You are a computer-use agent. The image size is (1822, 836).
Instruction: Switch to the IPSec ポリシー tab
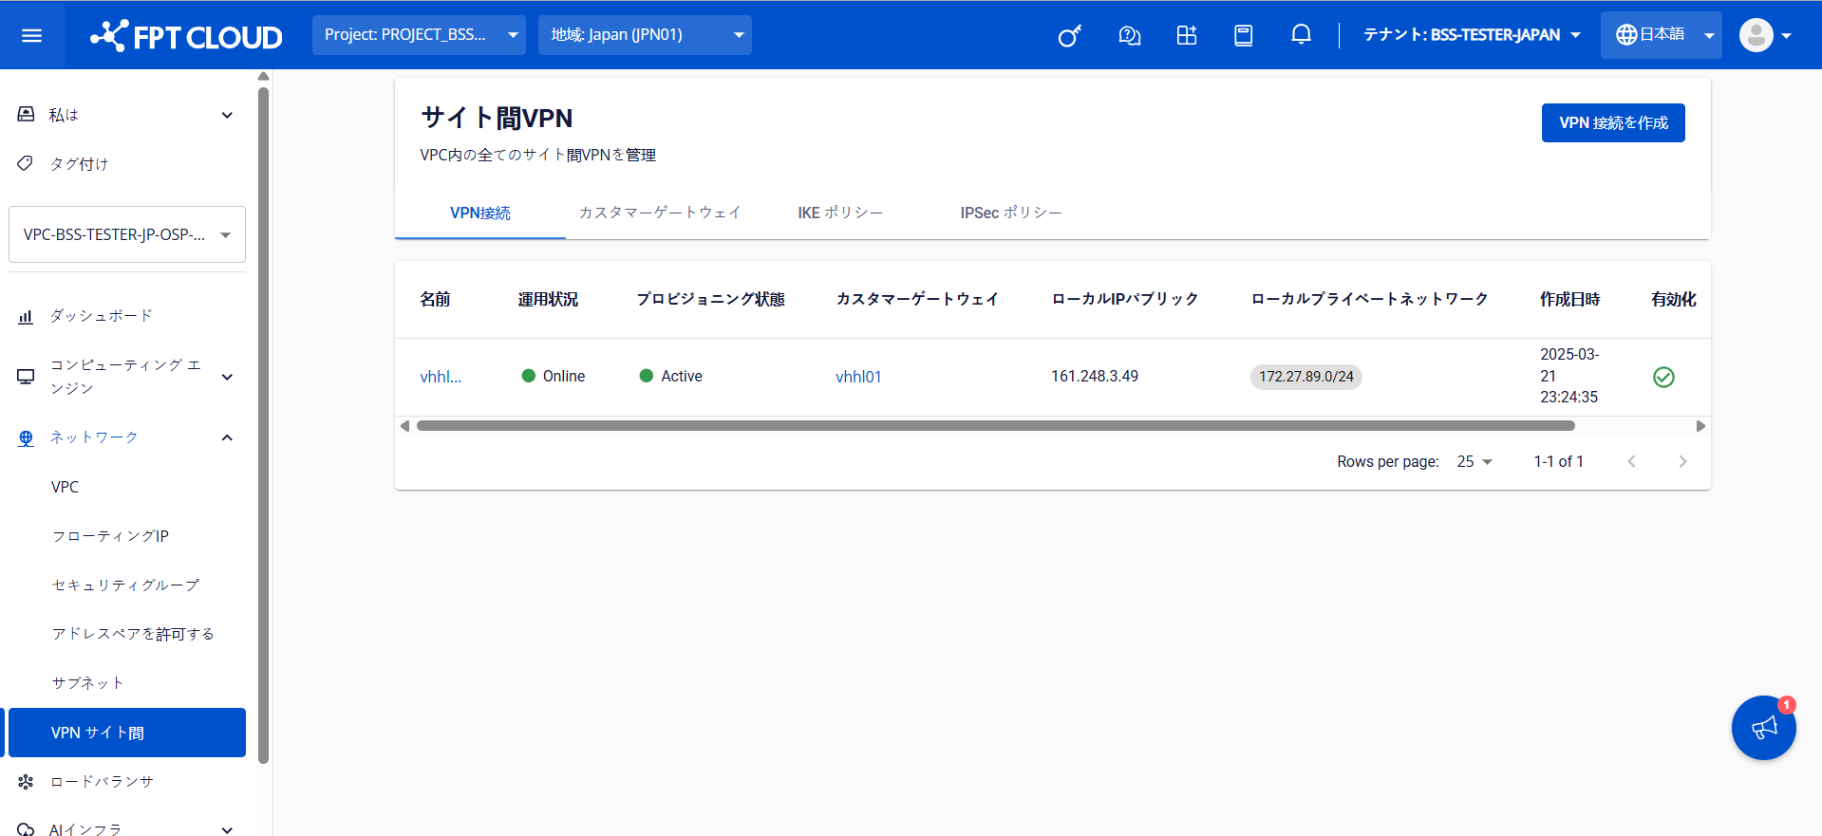click(x=1011, y=213)
